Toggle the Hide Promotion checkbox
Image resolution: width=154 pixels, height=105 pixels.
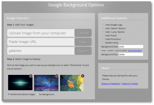[103, 39]
